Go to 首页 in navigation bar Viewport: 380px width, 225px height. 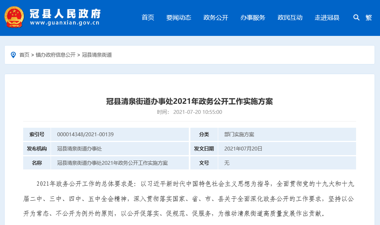pos(148,17)
